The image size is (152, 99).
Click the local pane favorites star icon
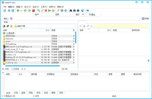coord(11,26)
